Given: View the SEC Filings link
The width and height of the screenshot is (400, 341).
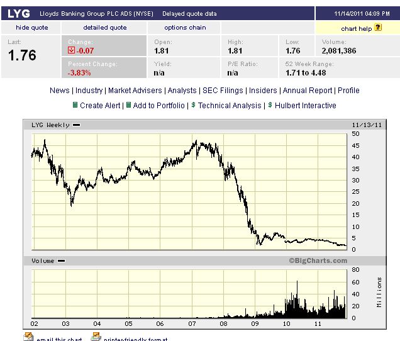Looking at the screenshot, I should [x=223, y=91].
